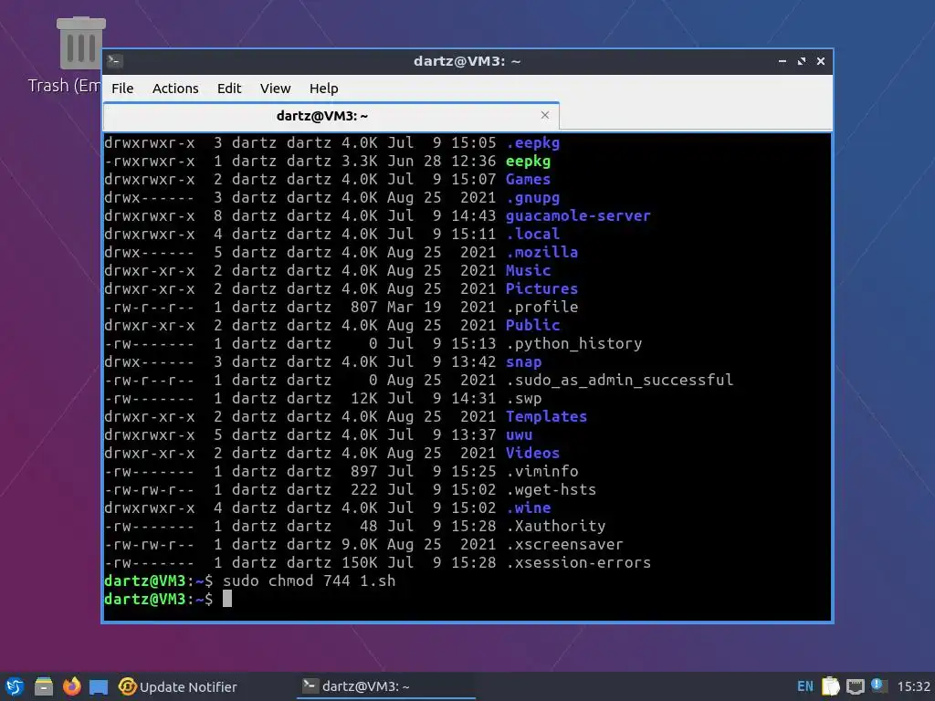Click the .swp file name
The image size is (935, 701).
523,398
